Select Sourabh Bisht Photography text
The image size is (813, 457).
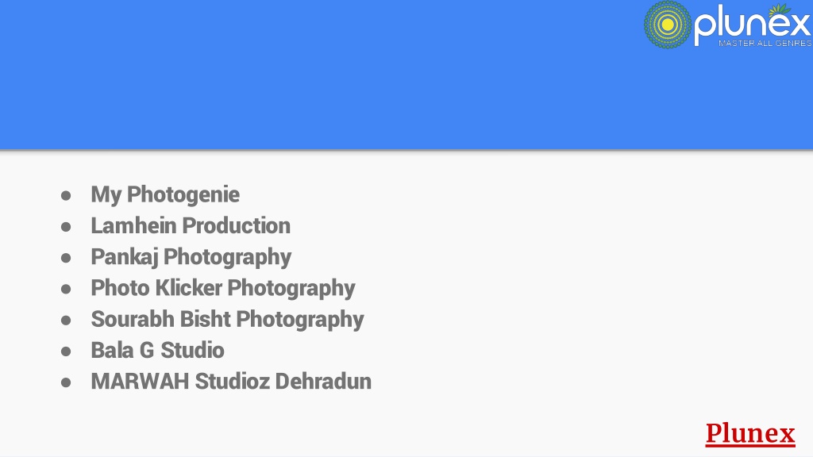click(x=227, y=319)
